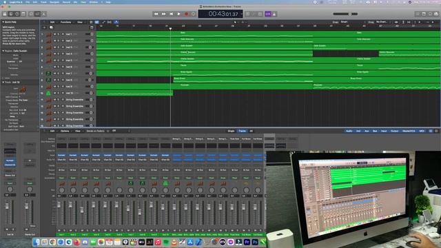Screen dimensions: 441x248
Task: Open the Mix menu in the menu bar
Action: (75, 2)
